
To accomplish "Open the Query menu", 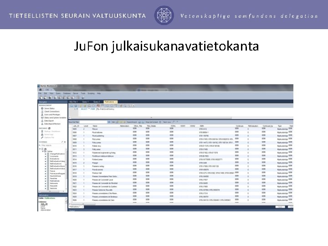I will [58, 93].
